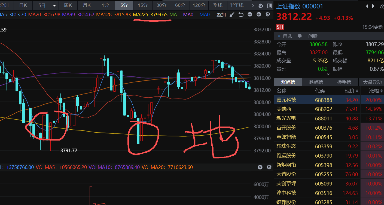Toggle the 叠加 overlay option
This screenshot has width=384, height=205.
221,15
